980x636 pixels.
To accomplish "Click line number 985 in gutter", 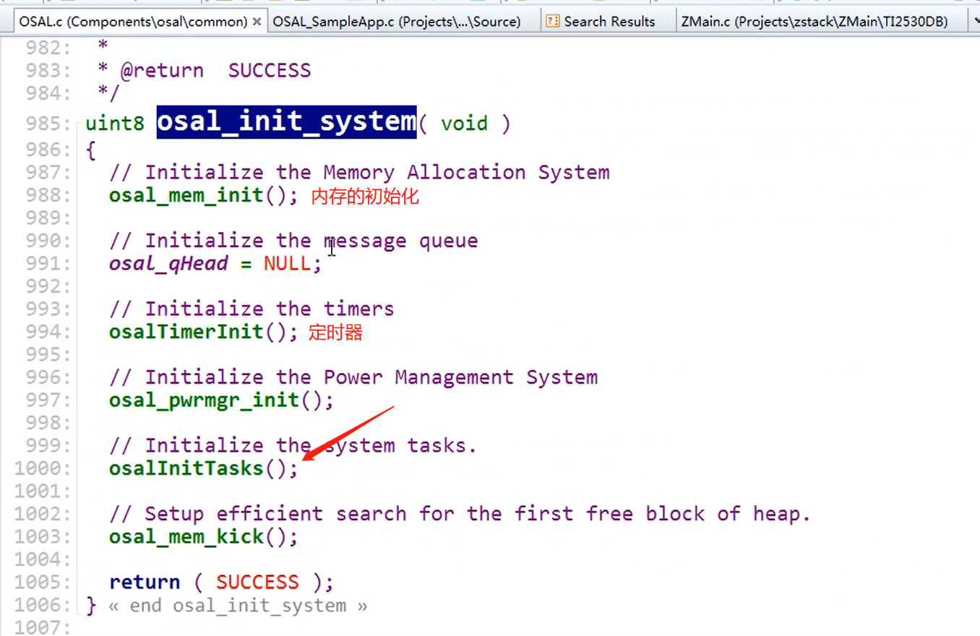I will tap(48, 124).
